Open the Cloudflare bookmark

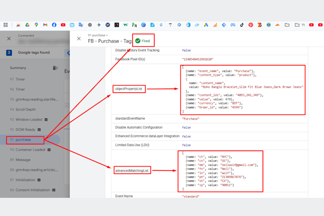pos(277,25)
